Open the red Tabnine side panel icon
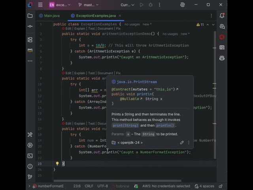The width and height of the screenshot is (253, 190). click(x=222, y=37)
